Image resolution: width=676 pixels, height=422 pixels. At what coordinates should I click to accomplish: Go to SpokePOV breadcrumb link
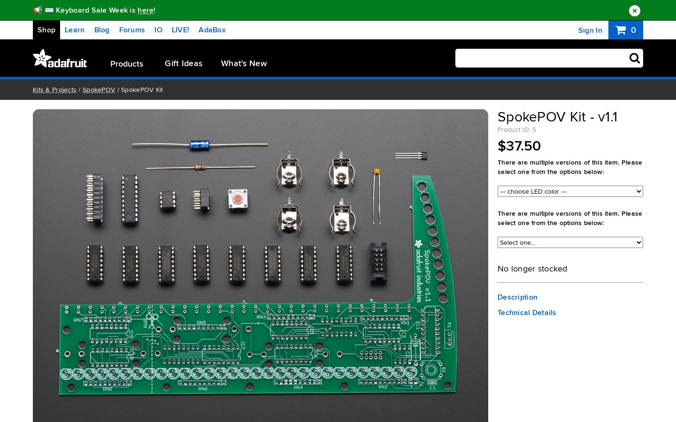click(x=99, y=90)
